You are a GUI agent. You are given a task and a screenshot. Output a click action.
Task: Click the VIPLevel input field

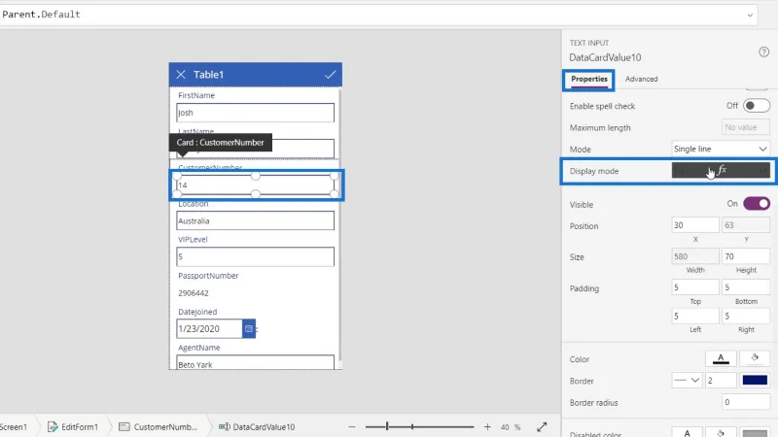[x=255, y=256]
